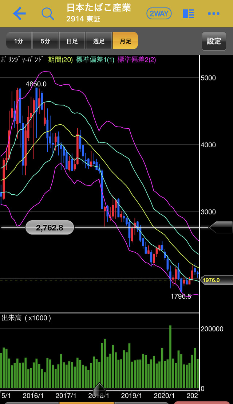The image size is (233, 404).
Task: Tap the 4000 price axis label
Action: 208,145
